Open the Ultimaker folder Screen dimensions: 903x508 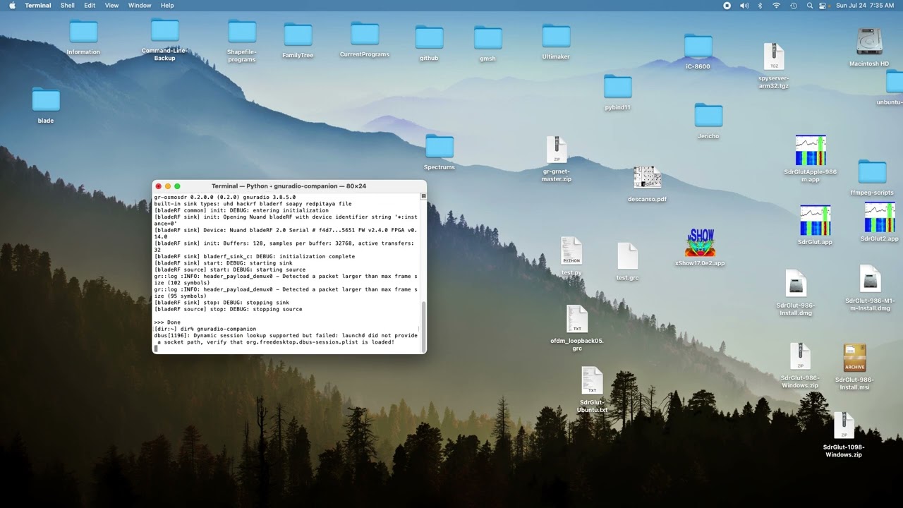pyautogui.click(x=556, y=37)
